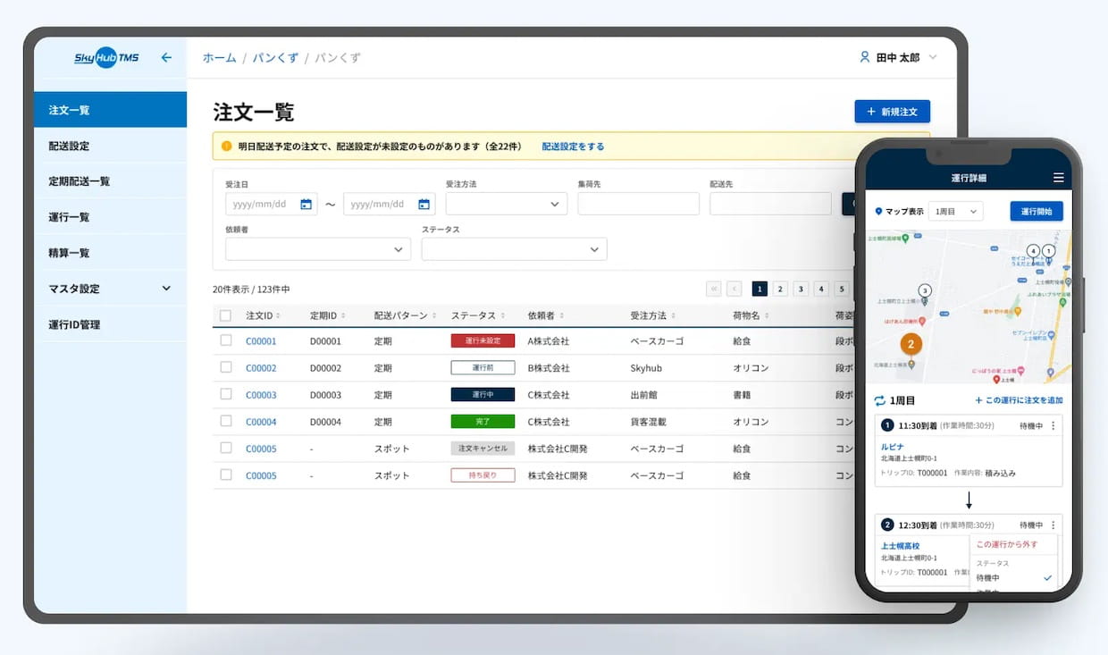Click the 配送設定をする link in banner
The image size is (1108, 655).
573,147
